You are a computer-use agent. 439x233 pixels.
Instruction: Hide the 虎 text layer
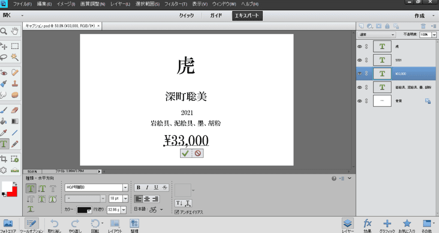pos(360,46)
